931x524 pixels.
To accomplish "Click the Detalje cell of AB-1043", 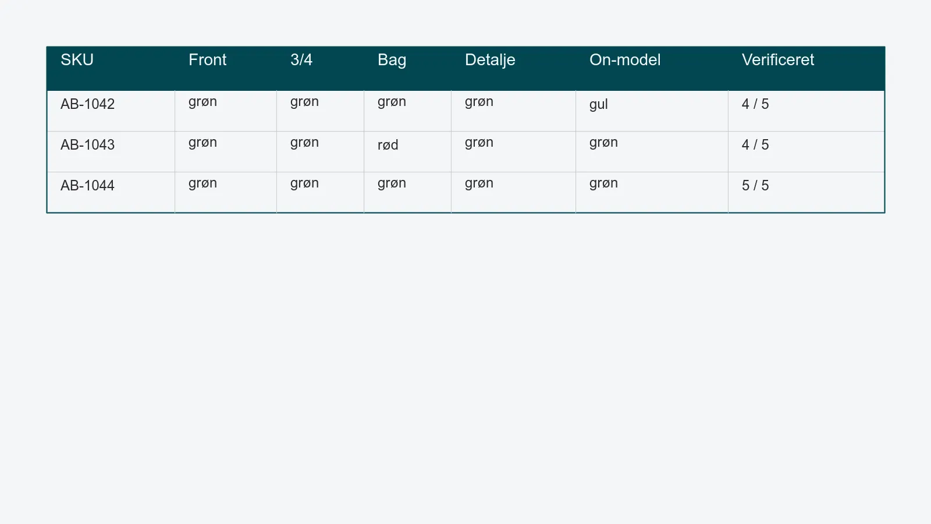I will point(513,151).
